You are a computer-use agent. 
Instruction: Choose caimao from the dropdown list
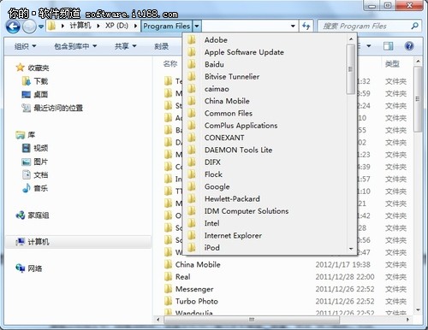265,89
